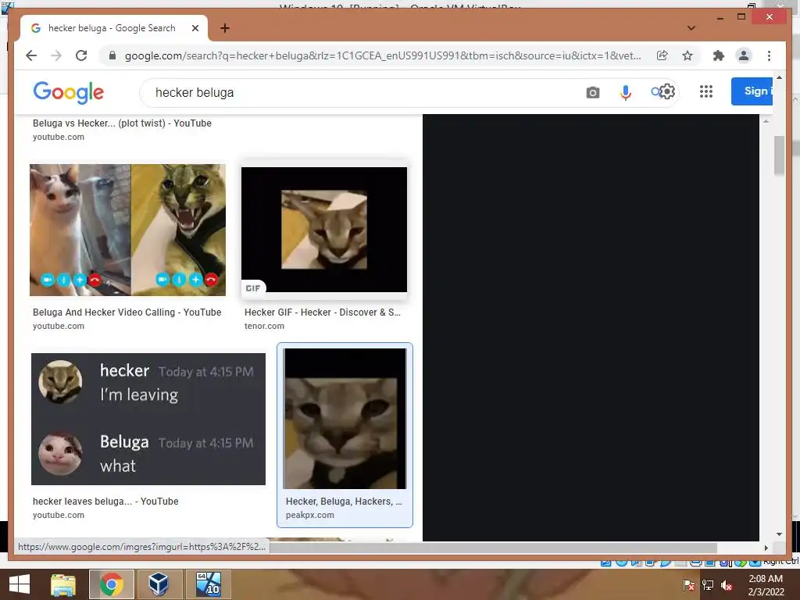Viewport: 800px width, 600px height.
Task: Open the Google apps grid
Action: 706,92
